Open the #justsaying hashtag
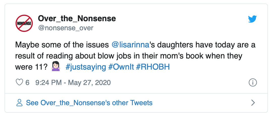The width and height of the screenshot is (272, 116). click(86, 67)
